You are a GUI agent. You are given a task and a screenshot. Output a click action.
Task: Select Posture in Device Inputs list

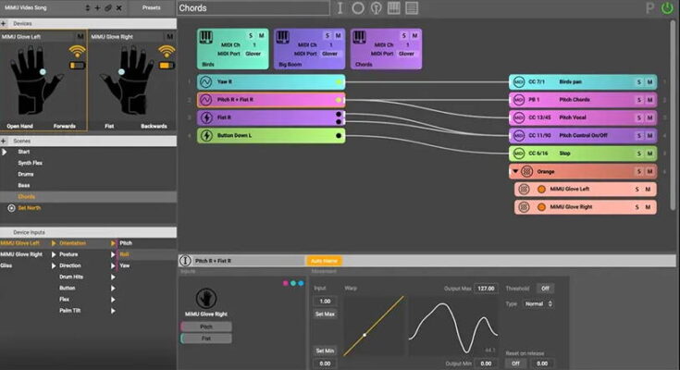click(69, 253)
